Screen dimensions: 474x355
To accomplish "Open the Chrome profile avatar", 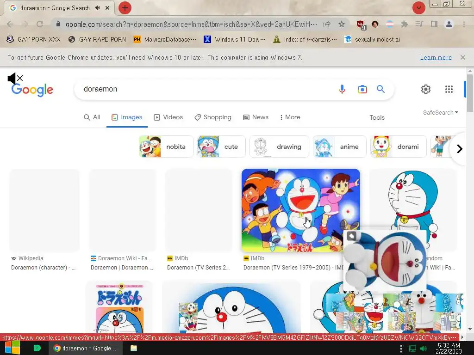I will pos(449,24).
